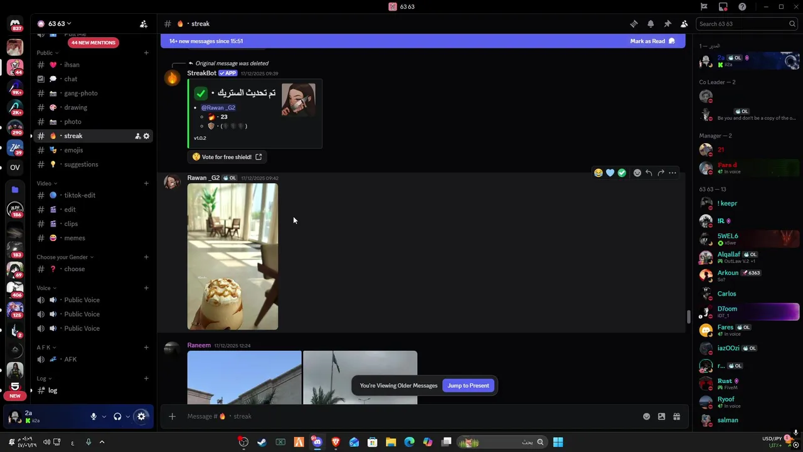Click Vote for free shield link
The image size is (803, 452).
228,157
